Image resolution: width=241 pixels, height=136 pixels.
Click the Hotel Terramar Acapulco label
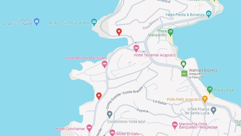[x=155, y=55]
